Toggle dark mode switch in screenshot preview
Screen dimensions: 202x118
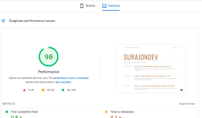[x=181, y=90]
